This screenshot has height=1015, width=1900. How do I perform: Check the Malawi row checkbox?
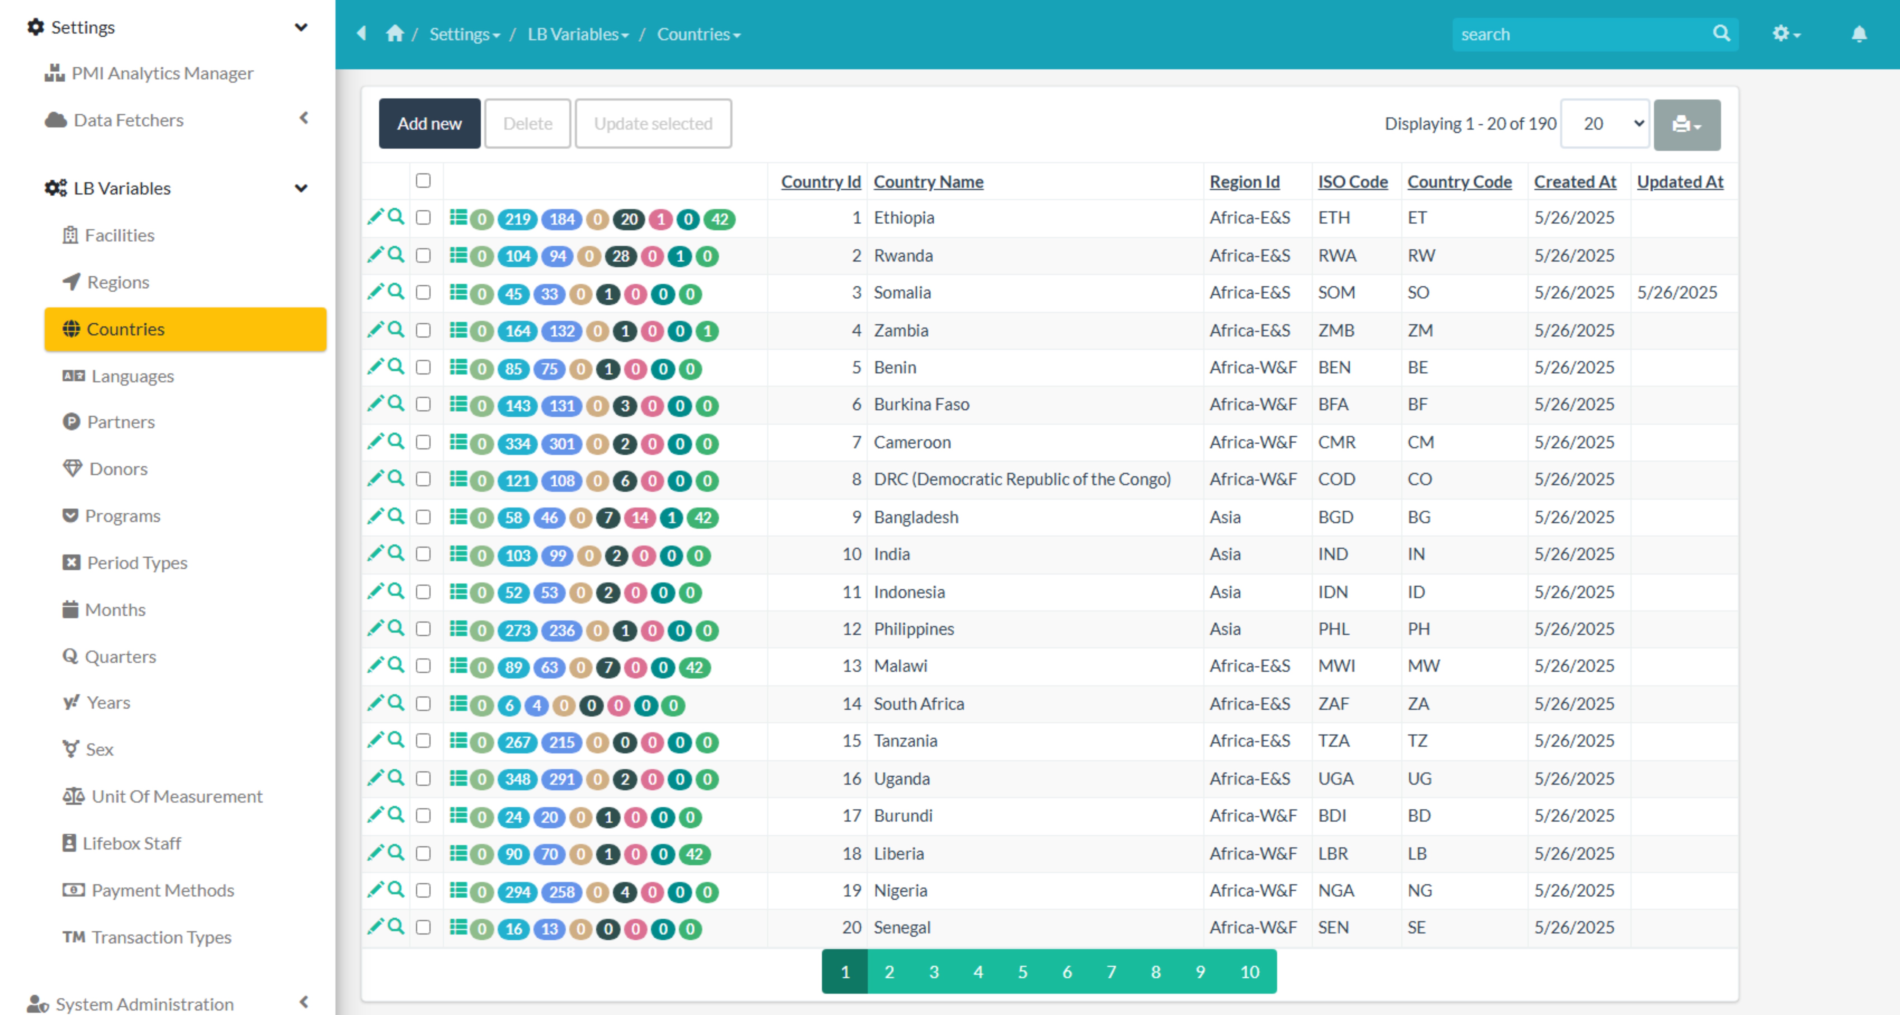coord(423,666)
